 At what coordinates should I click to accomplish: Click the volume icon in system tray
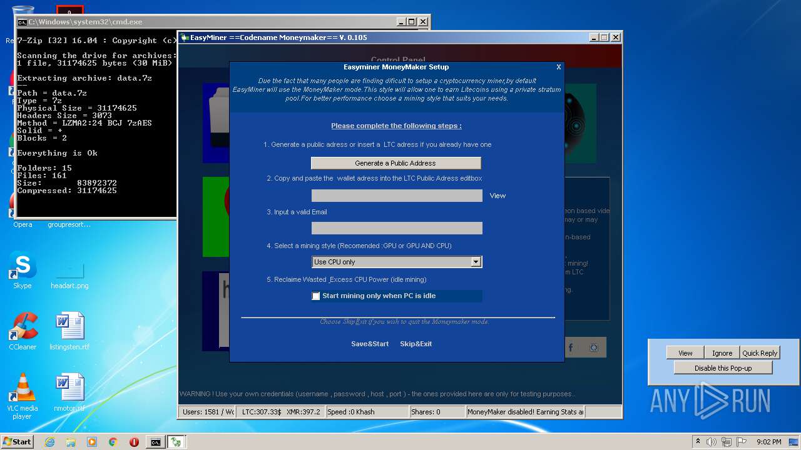(711, 442)
